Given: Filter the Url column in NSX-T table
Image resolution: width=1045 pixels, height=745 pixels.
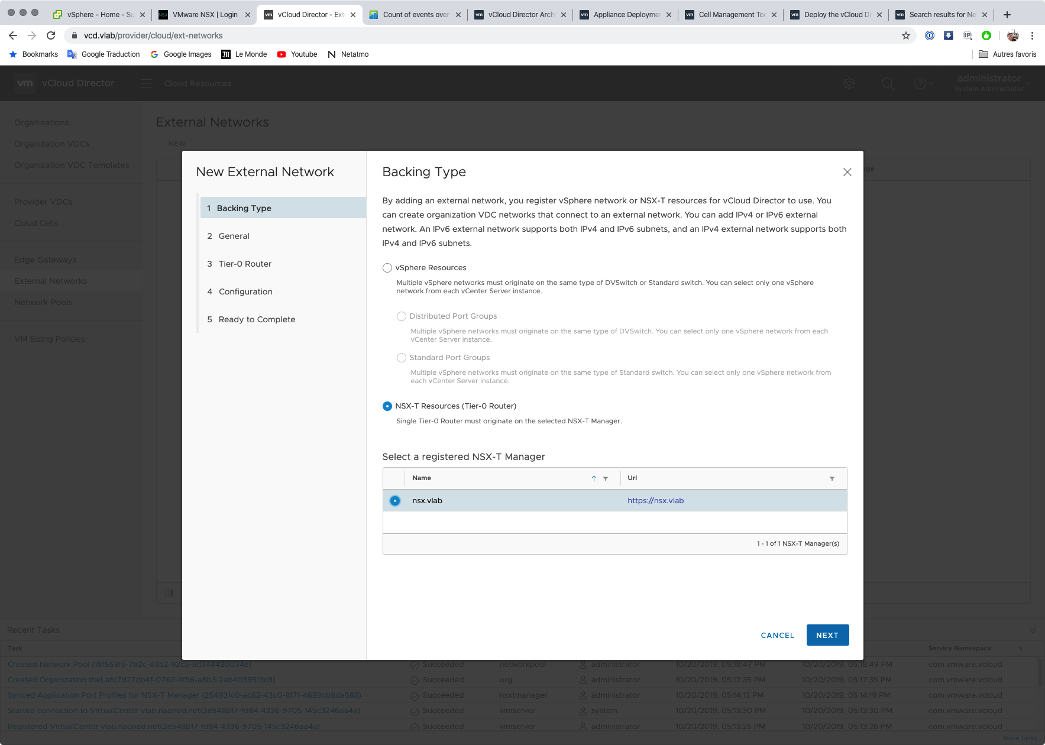Looking at the screenshot, I should pyautogui.click(x=832, y=478).
